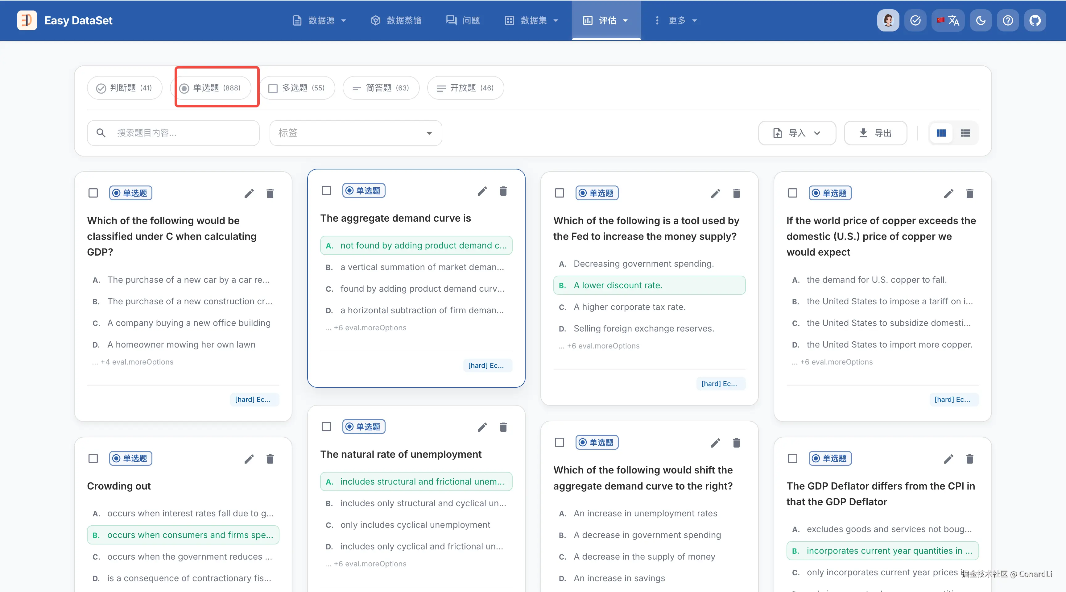
Task: Check the natural rate of unemployment card
Action: pyautogui.click(x=326, y=426)
